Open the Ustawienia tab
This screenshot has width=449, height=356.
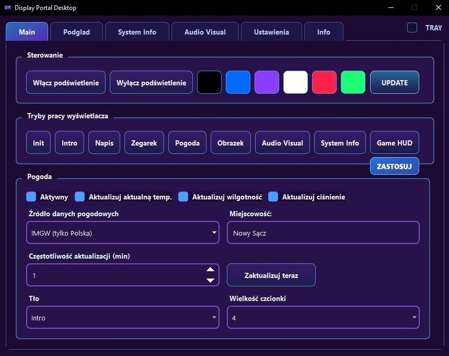click(x=271, y=32)
